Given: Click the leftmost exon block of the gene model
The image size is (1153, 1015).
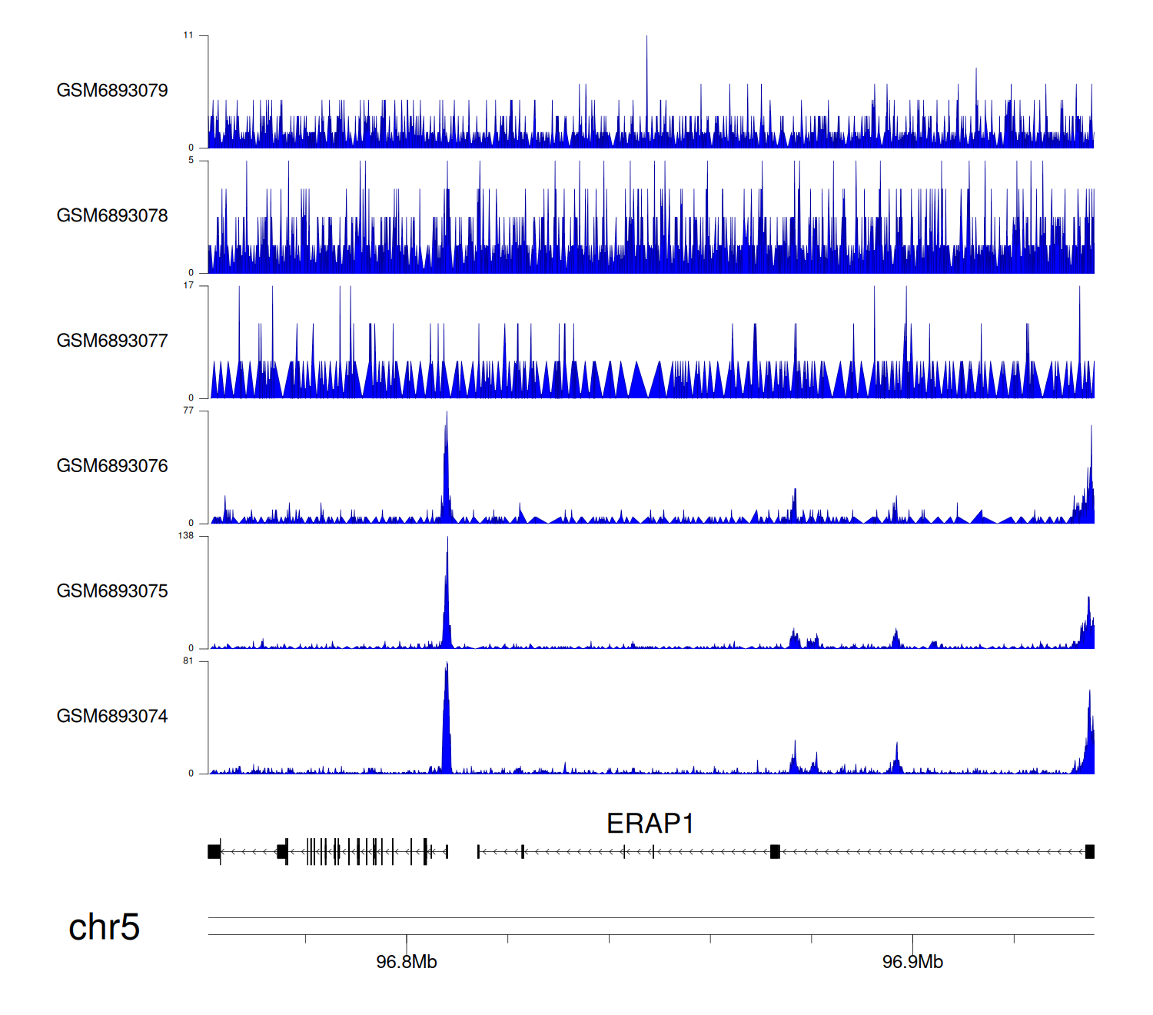Looking at the screenshot, I should point(214,851).
